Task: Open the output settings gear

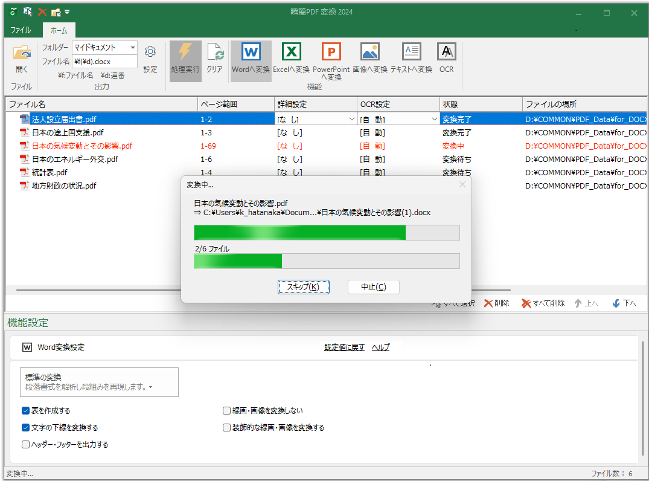Action: click(150, 52)
